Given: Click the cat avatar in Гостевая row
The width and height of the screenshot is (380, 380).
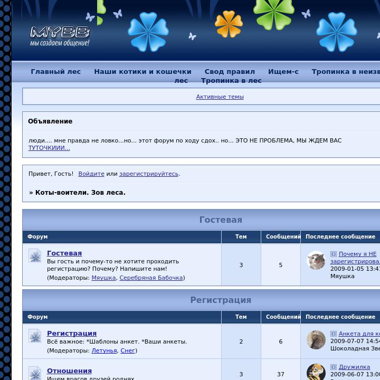Looking at the screenshot, I should point(316,260).
